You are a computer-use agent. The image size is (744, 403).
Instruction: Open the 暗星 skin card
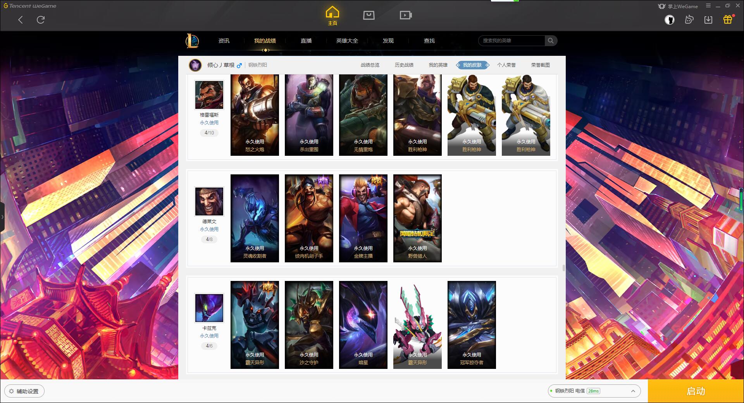[x=363, y=325]
